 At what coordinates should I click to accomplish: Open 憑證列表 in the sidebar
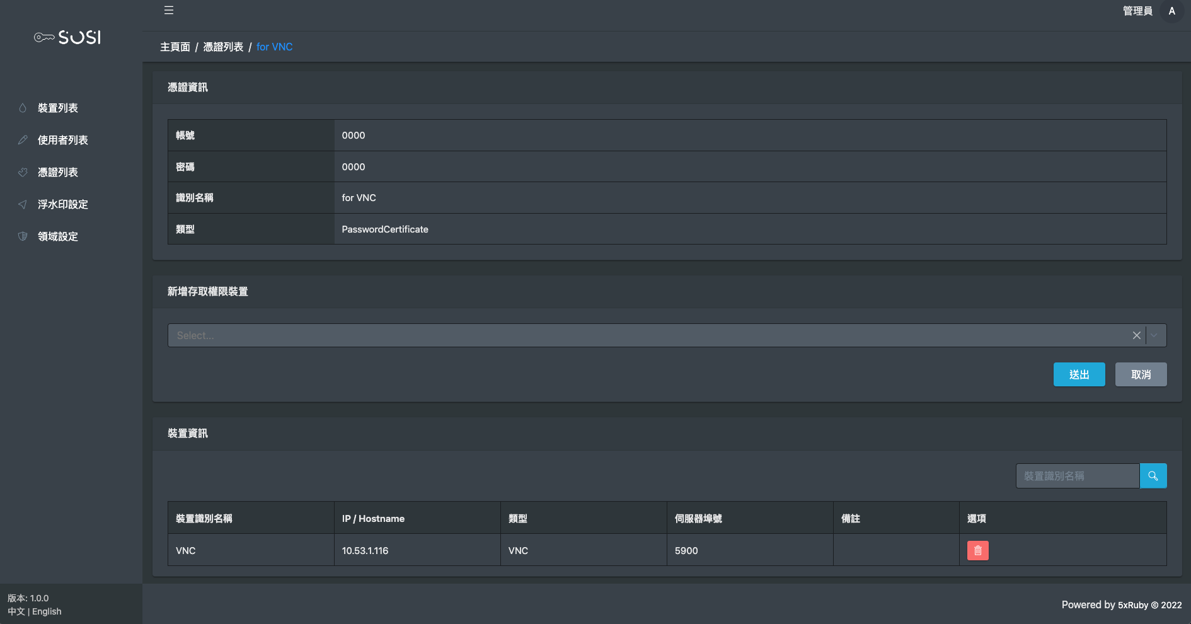coord(58,172)
